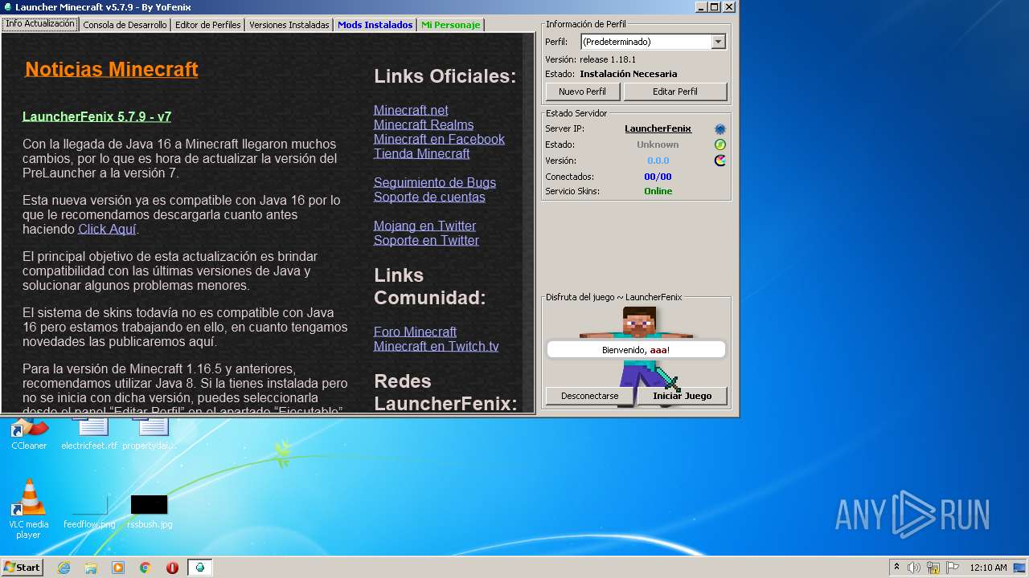
Task: Open Minecraft.net link
Action: (411, 110)
